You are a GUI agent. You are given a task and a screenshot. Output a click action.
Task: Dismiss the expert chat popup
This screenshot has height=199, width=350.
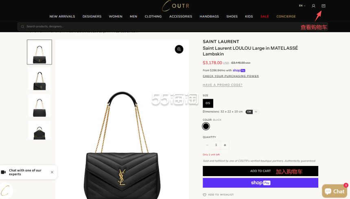[x=52, y=172]
